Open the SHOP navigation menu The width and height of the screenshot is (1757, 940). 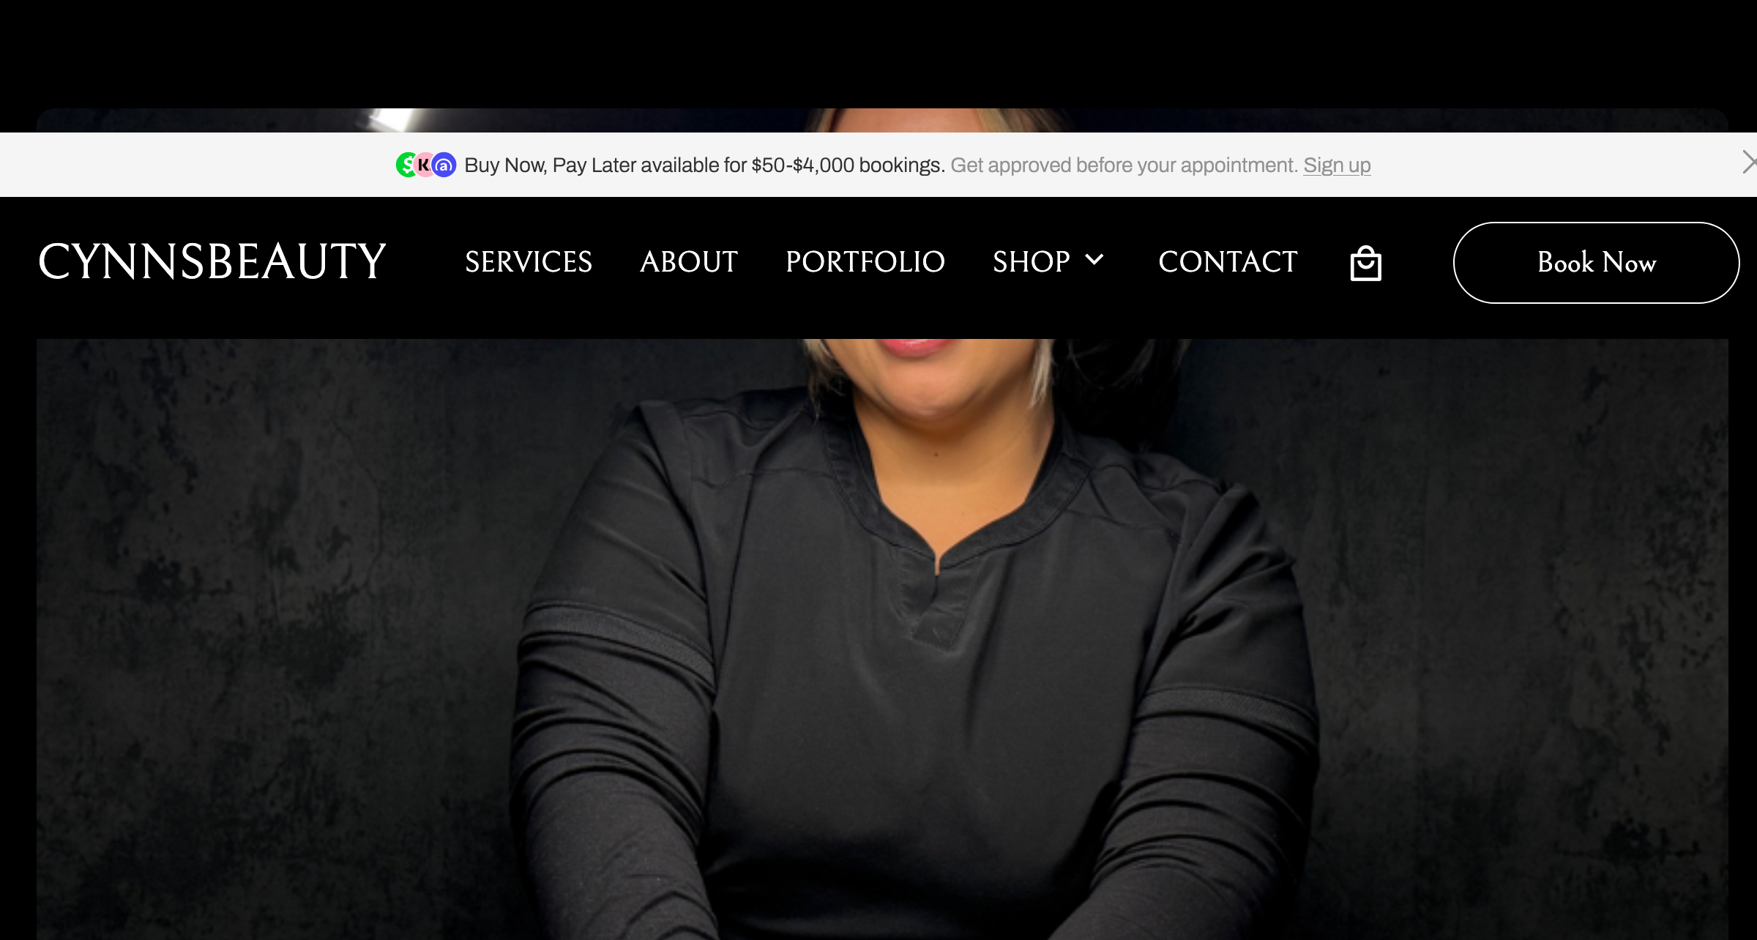1032,261
